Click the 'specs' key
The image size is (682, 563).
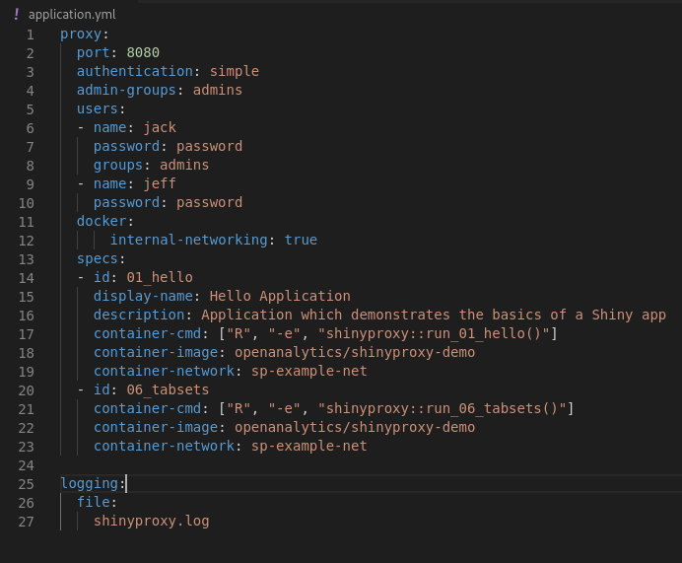pos(98,258)
